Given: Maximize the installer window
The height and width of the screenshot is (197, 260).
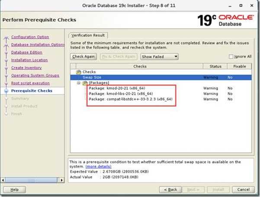Looking at the screenshot, I should [x=241, y=6].
